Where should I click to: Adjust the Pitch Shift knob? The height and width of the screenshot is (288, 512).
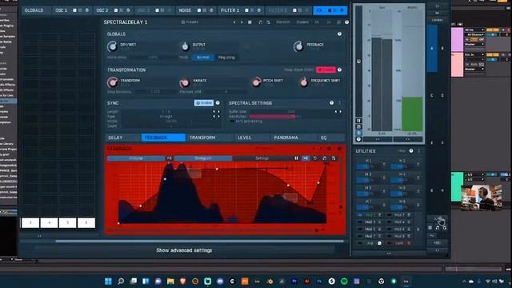pyautogui.click(x=256, y=82)
